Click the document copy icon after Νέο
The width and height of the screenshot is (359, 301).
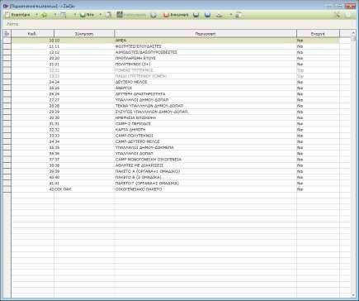point(109,15)
